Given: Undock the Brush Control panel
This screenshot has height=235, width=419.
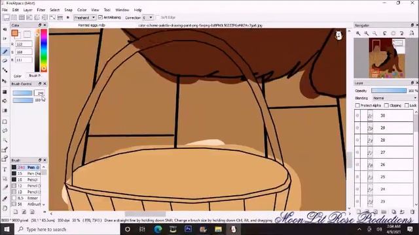Looking at the screenshot, I should pyautogui.click(x=39, y=84).
